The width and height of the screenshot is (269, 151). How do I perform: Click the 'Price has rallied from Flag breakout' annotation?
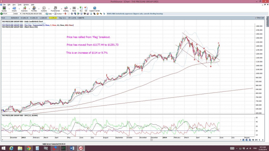coord(89,37)
